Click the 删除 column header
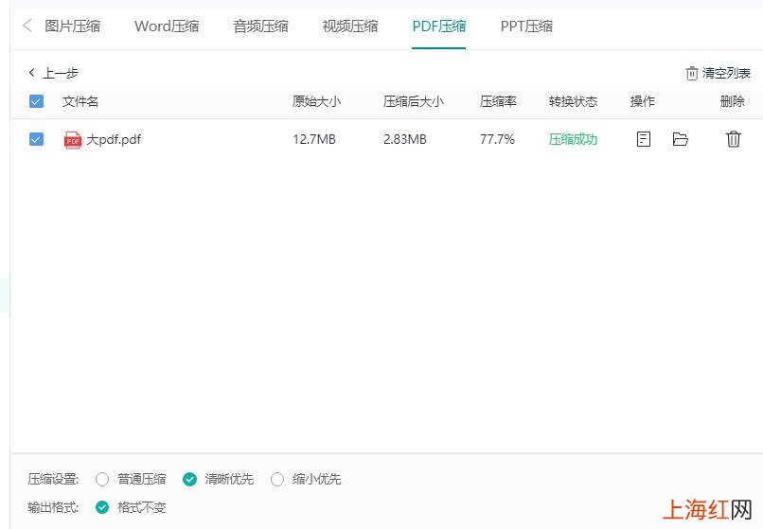 (733, 101)
